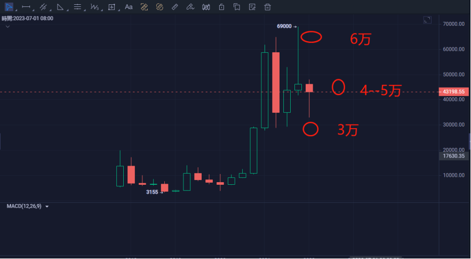471x259 pixels.
Task: Delete drawings with the trash bin icon
Action: click(267, 6)
